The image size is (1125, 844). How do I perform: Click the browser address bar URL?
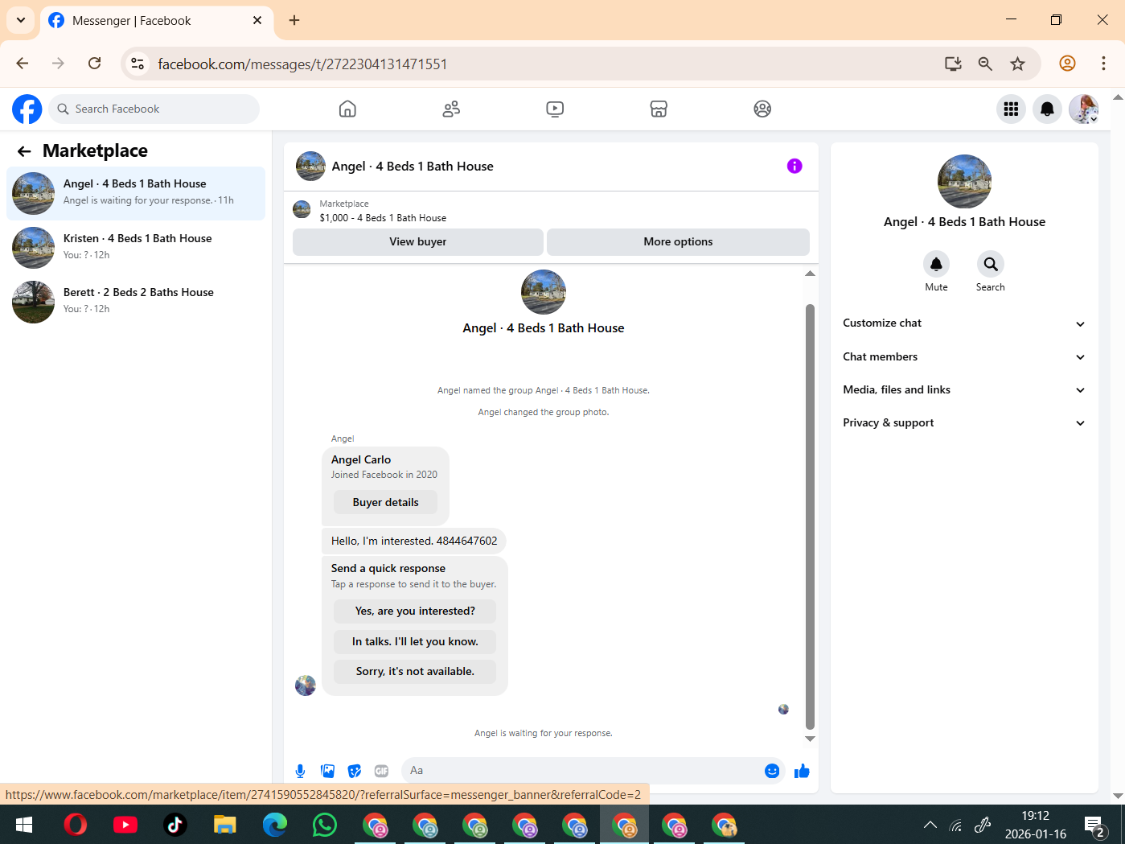(x=302, y=64)
